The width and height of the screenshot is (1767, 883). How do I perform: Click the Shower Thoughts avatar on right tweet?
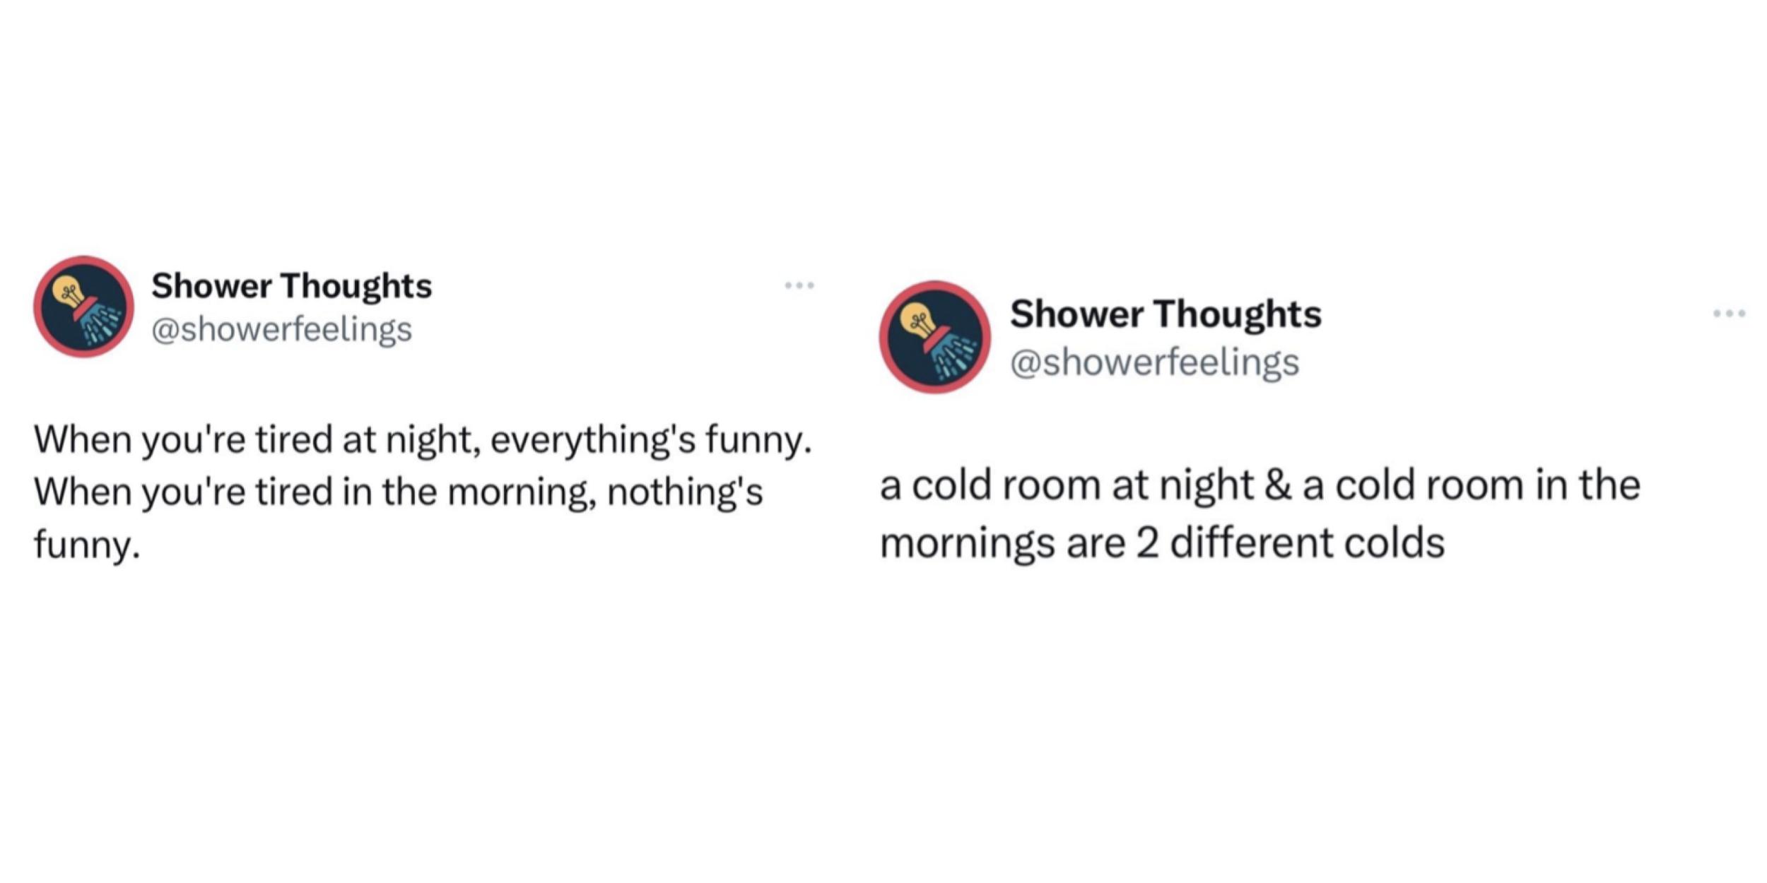[932, 339]
